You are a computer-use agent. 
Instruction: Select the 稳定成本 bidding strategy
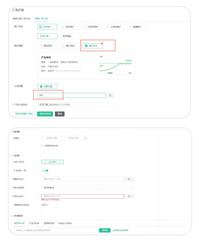tap(47, 46)
